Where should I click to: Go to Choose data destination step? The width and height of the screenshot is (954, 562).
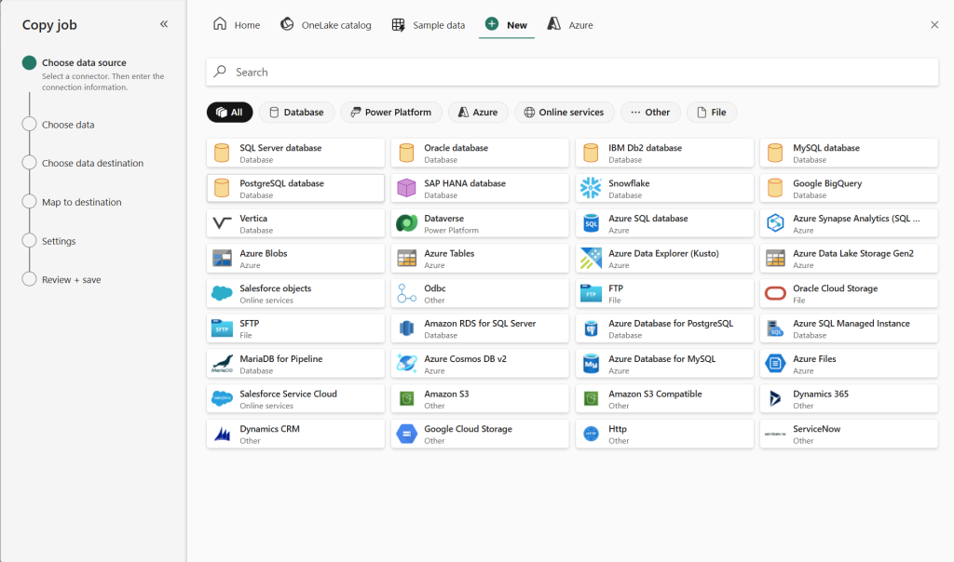(x=92, y=163)
